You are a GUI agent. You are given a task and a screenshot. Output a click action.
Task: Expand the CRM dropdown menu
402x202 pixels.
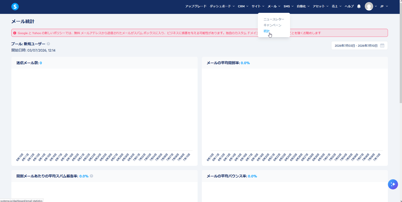(x=243, y=6)
